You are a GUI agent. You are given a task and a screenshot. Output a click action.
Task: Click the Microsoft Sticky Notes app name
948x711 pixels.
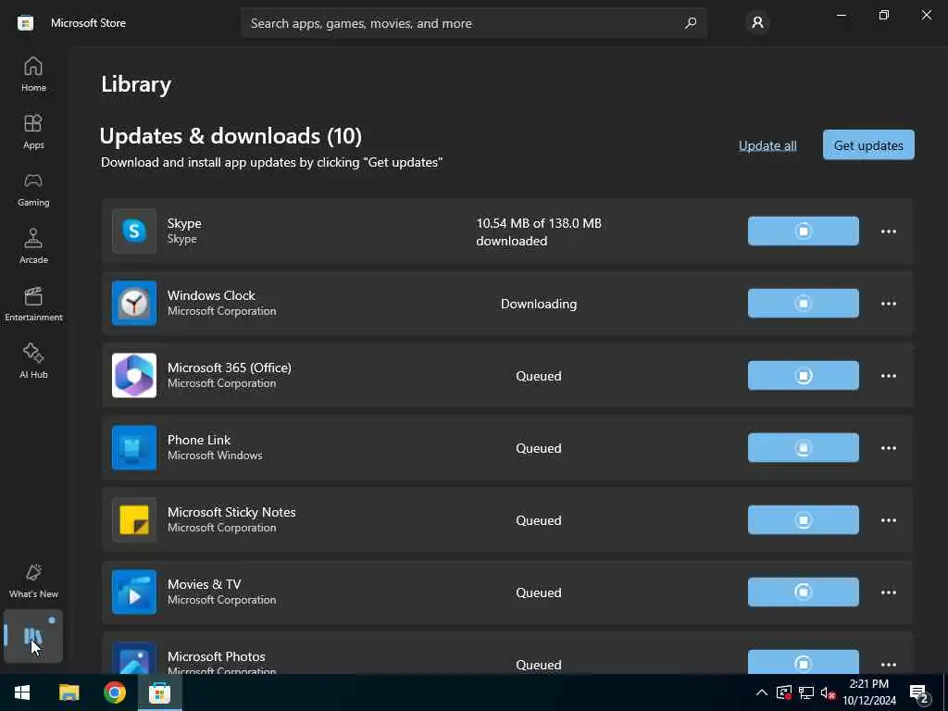[231, 512]
